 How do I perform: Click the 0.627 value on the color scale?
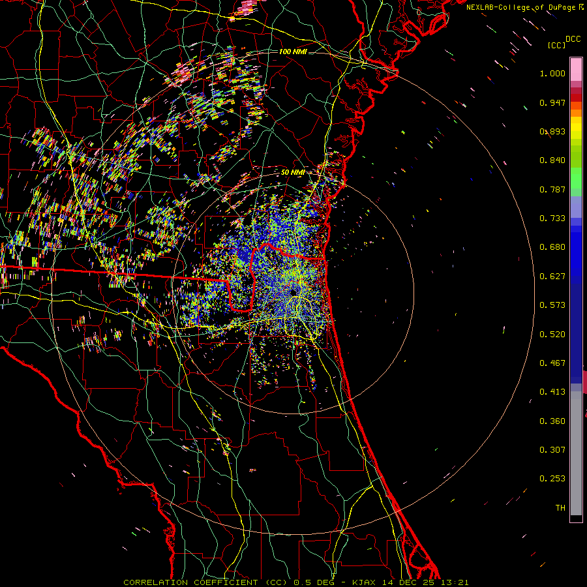(552, 277)
